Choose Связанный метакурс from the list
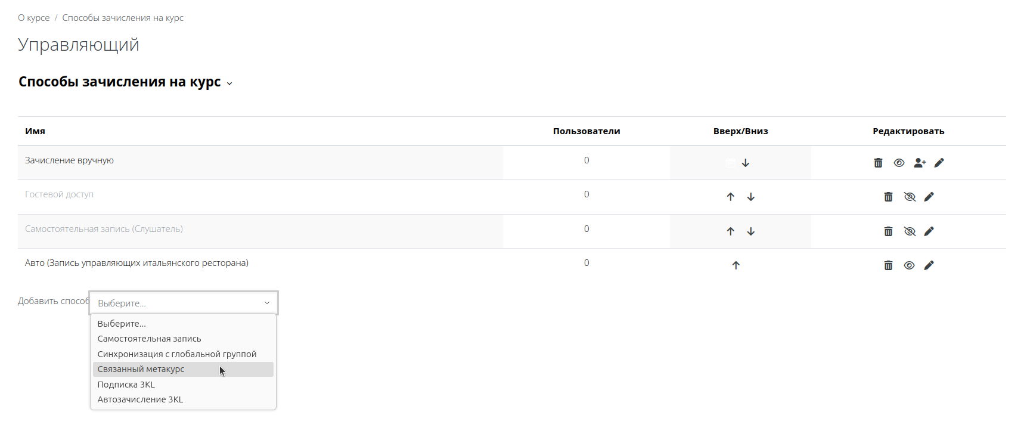 [141, 369]
